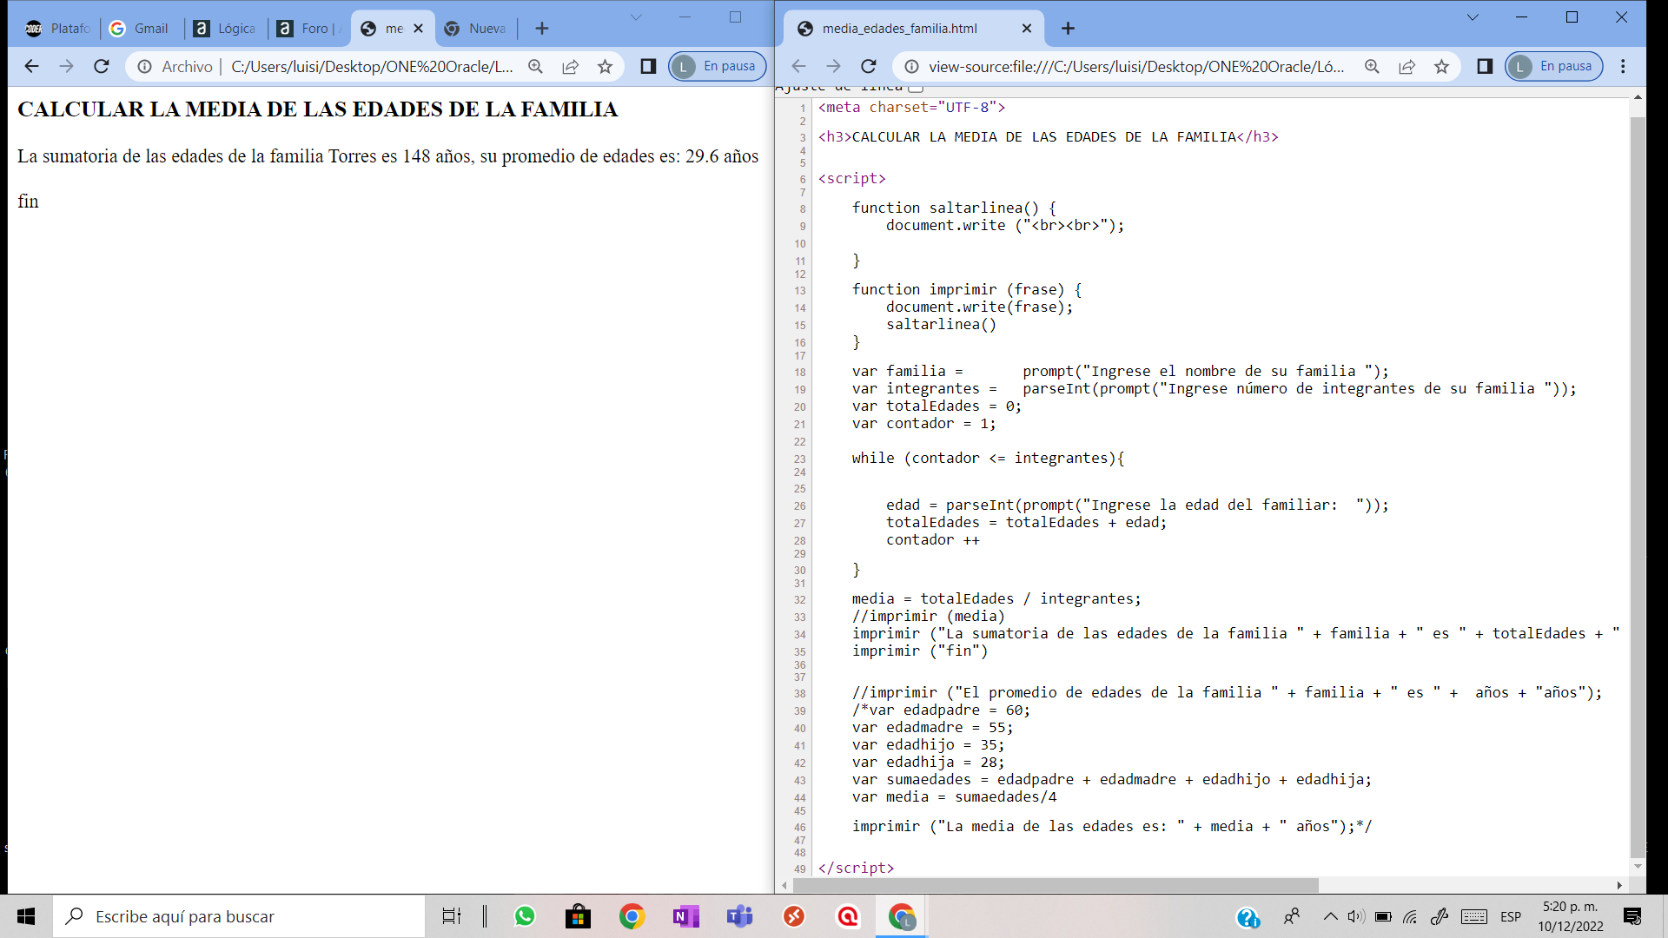Image resolution: width=1668 pixels, height=938 pixels.
Task: Open the active Chrome profile window on taskbar
Action: pyautogui.click(x=902, y=916)
